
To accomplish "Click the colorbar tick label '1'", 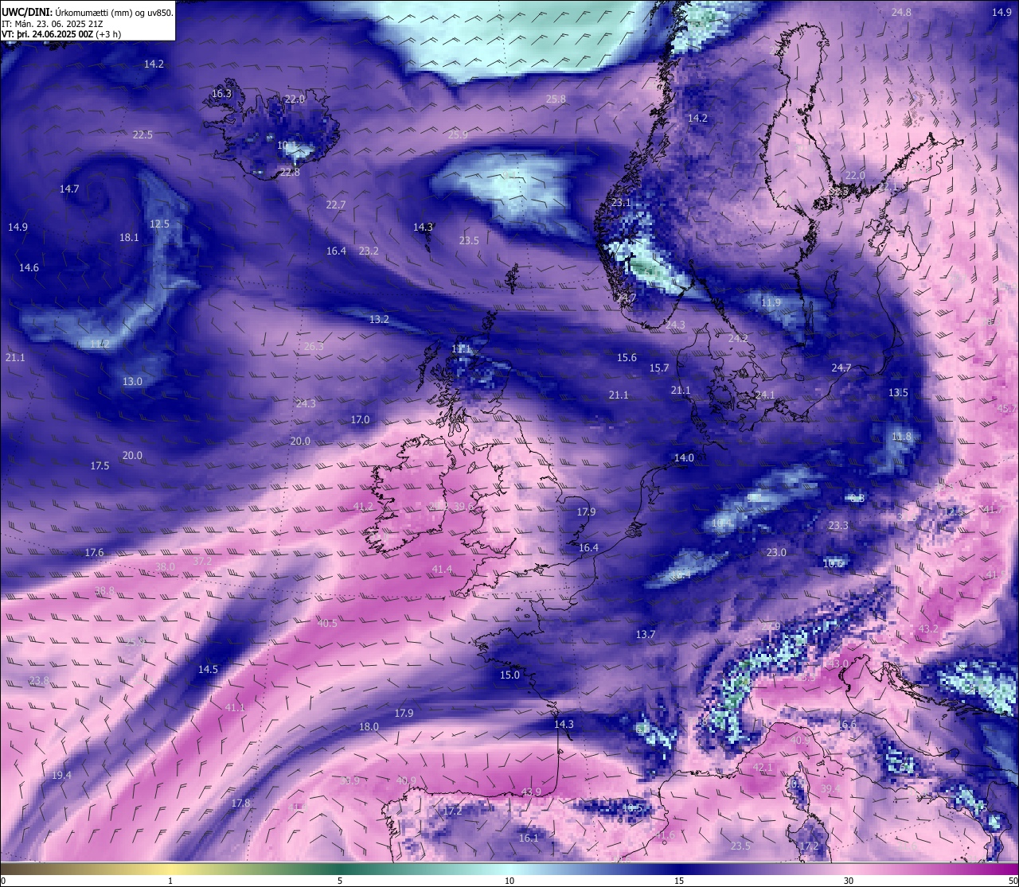I will [x=170, y=881].
